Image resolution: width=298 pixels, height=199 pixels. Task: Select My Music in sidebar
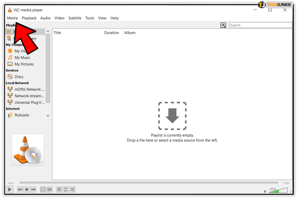click(25, 58)
